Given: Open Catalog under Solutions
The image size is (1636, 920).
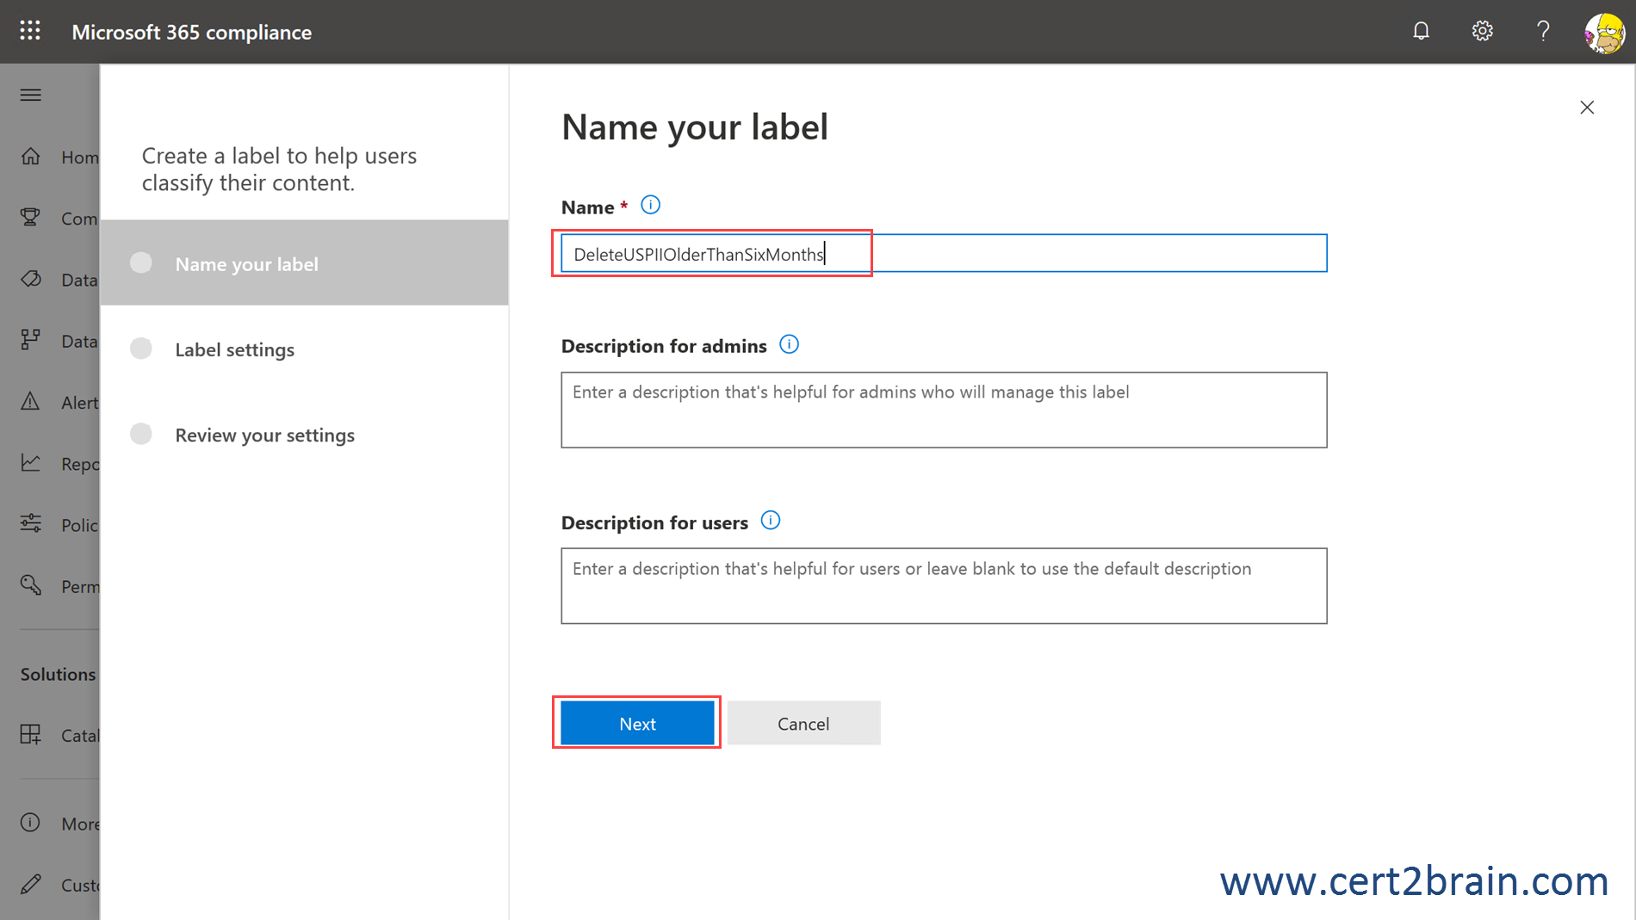Looking at the screenshot, I should point(31,735).
